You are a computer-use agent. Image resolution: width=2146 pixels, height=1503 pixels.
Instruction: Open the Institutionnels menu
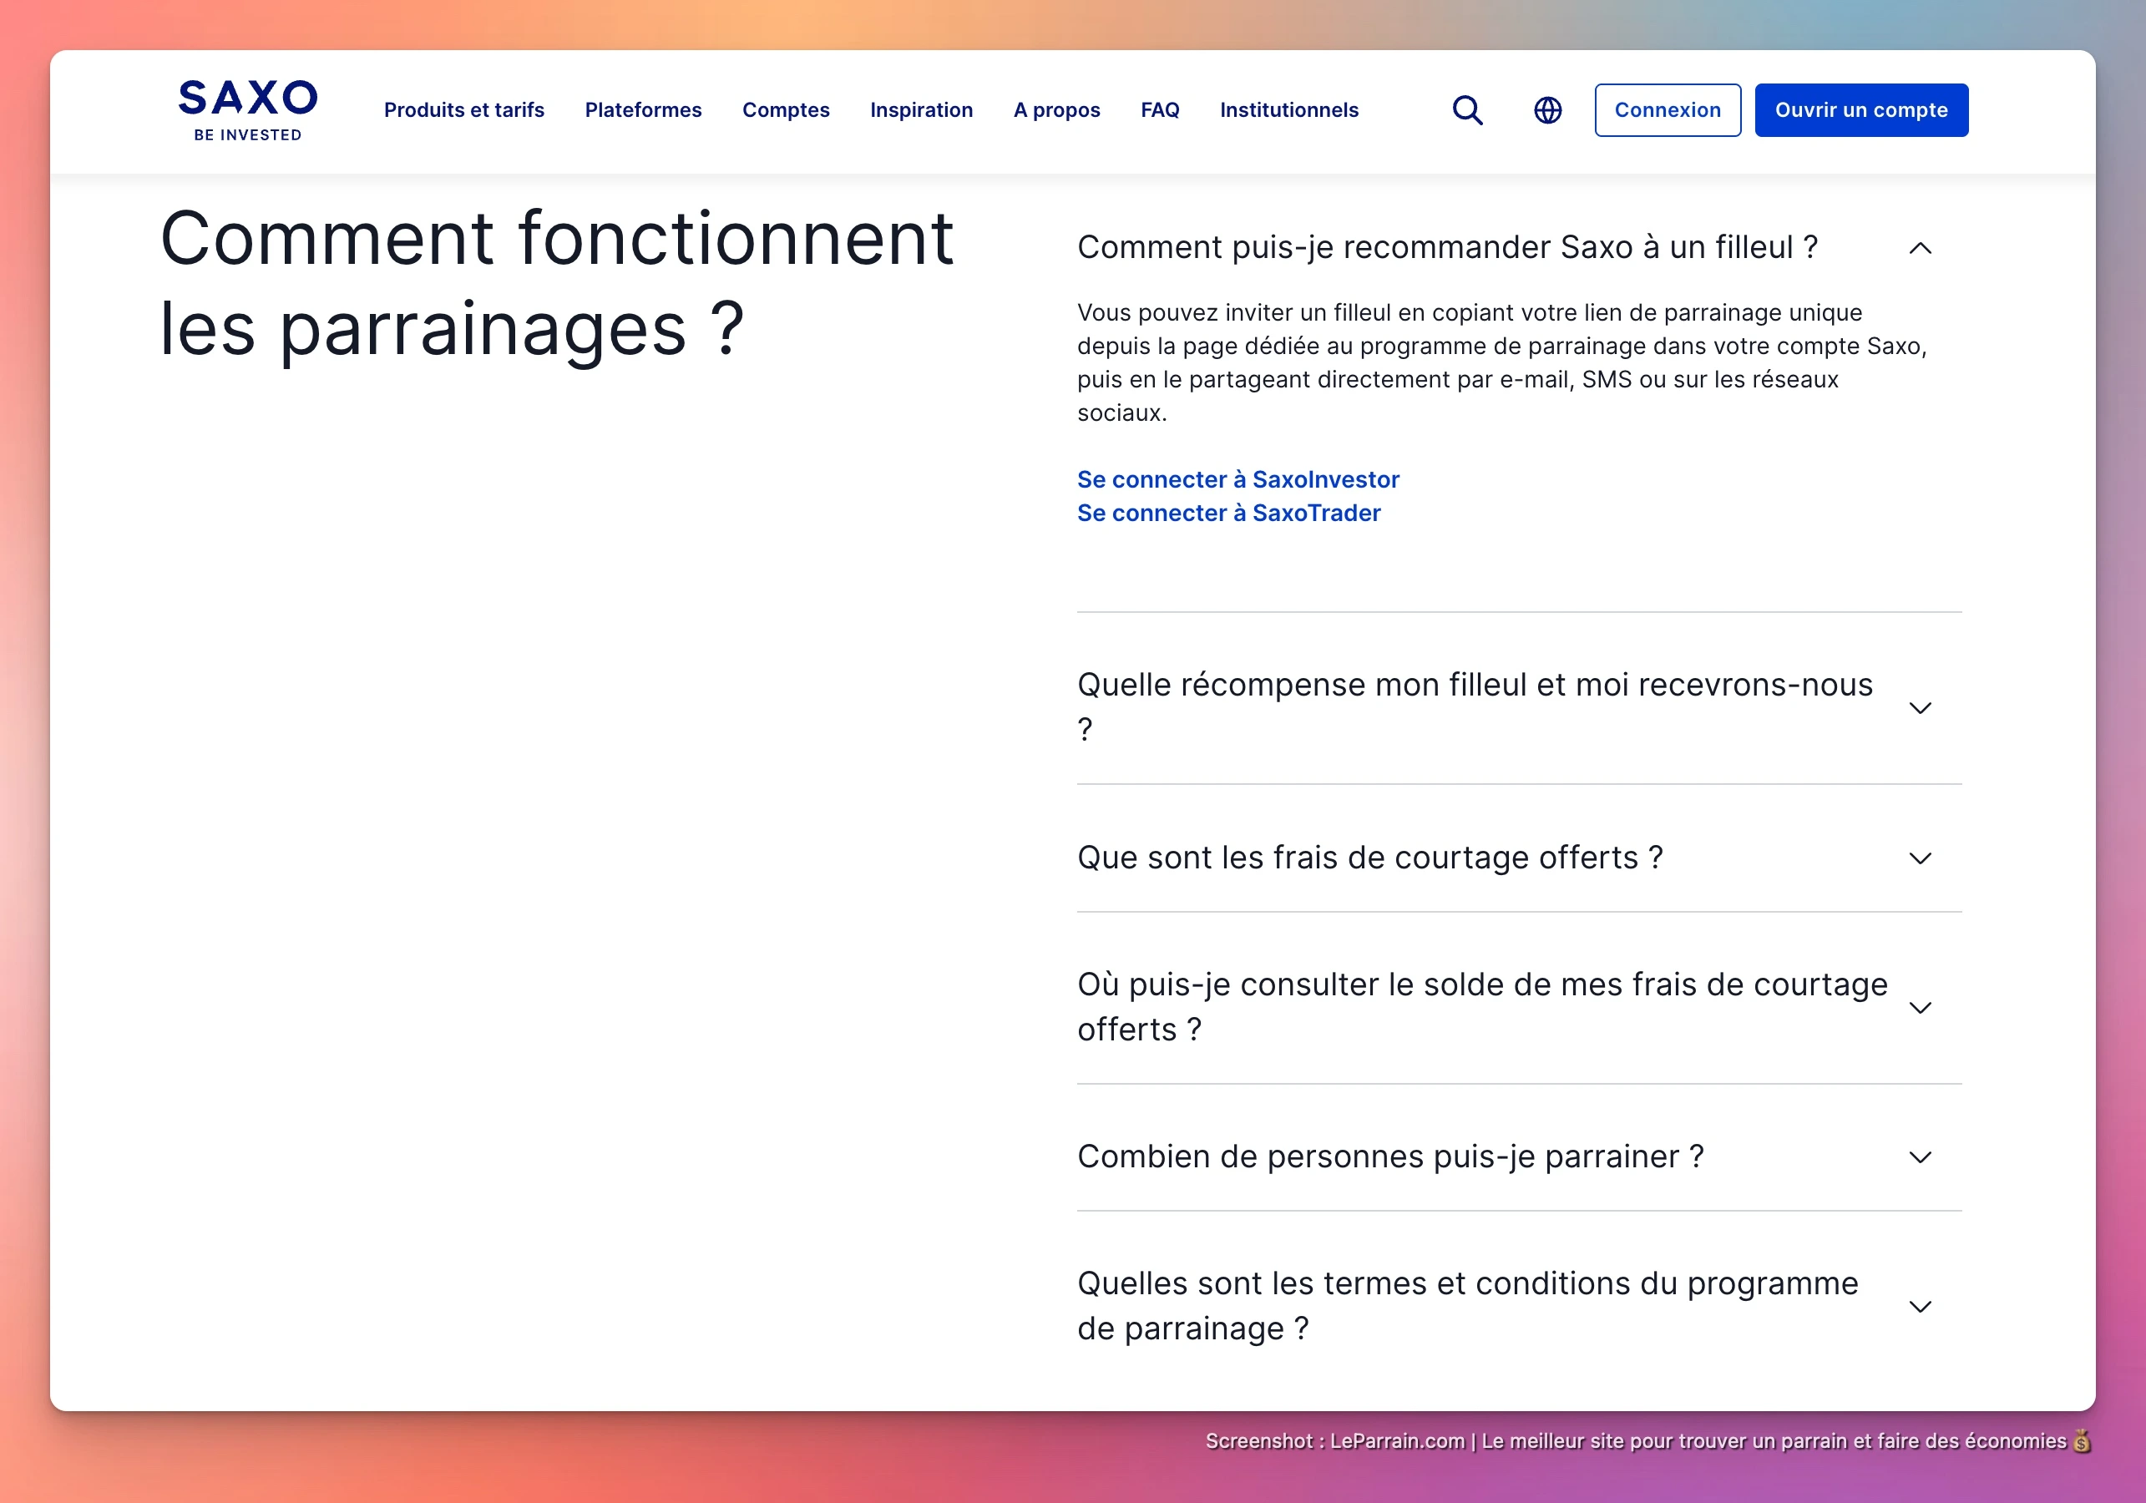click(x=1289, y=109)
